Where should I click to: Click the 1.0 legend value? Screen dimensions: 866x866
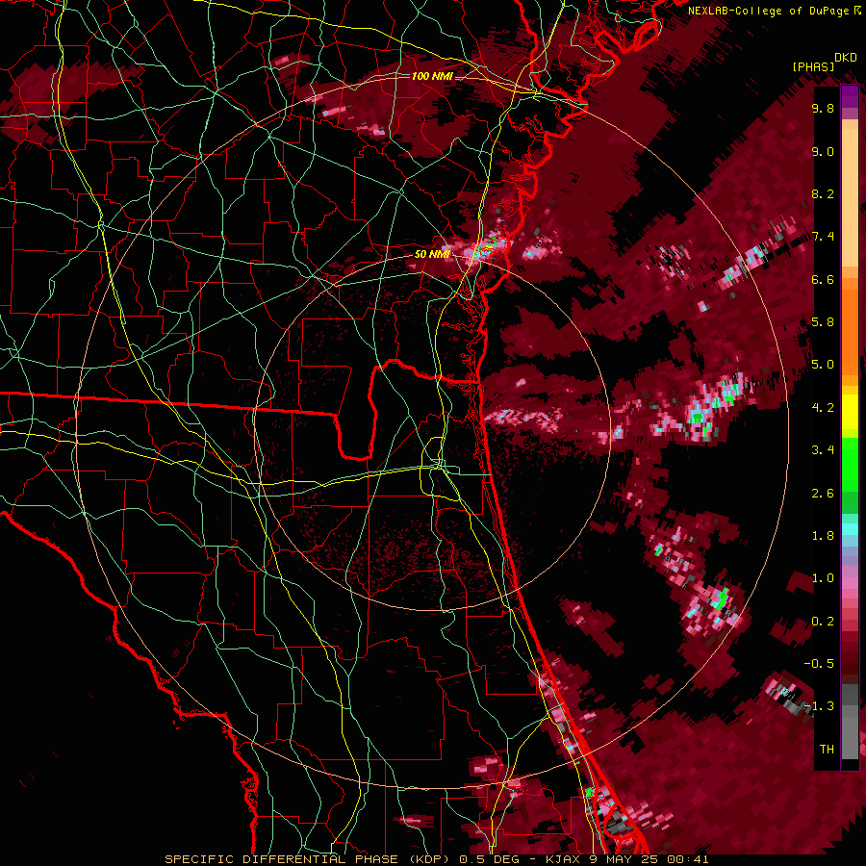pos(823,578)
